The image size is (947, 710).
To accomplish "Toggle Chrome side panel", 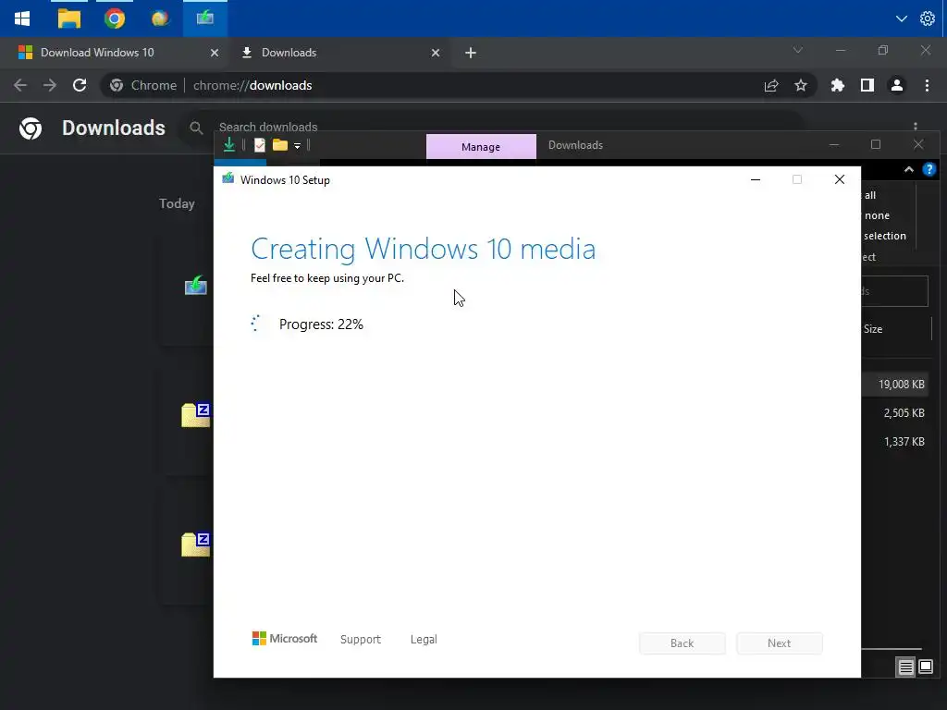I will 867,86.
